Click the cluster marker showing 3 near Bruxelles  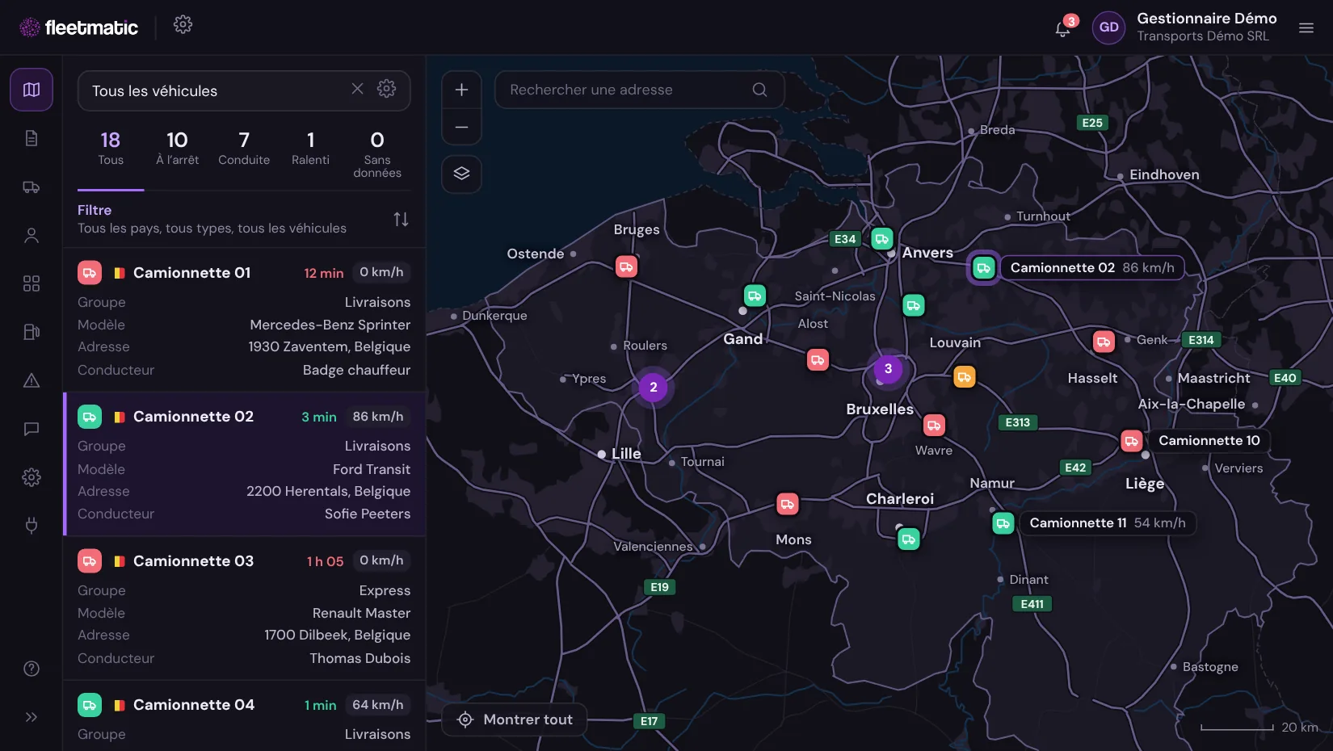click(x=888, y=369)
